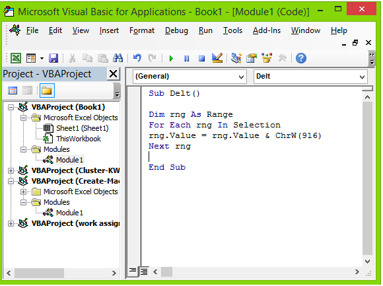Expand the VBAProject (work assign node
The width and height of the screenshot is (383, 286).
click(x=11, y=223)
